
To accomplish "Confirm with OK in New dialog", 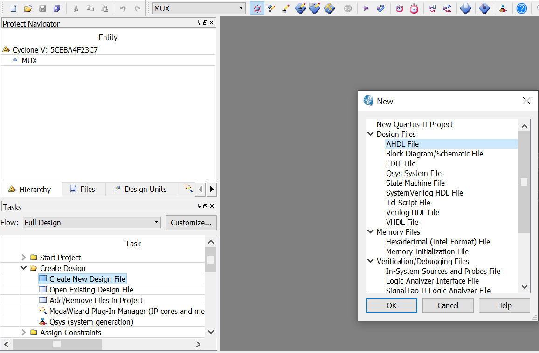I will (x=392, y=305).
